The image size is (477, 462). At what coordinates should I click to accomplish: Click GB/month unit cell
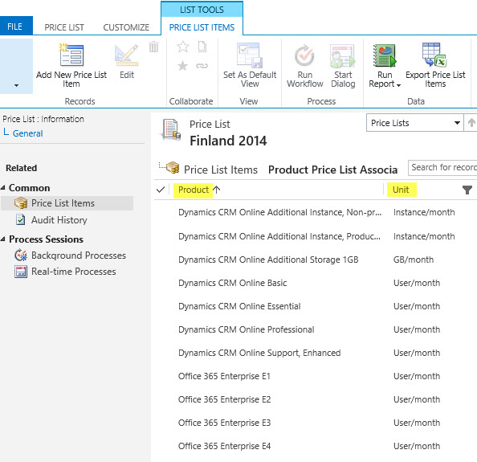click(x=414, y=260)
